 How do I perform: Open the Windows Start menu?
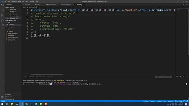[2, 104]
